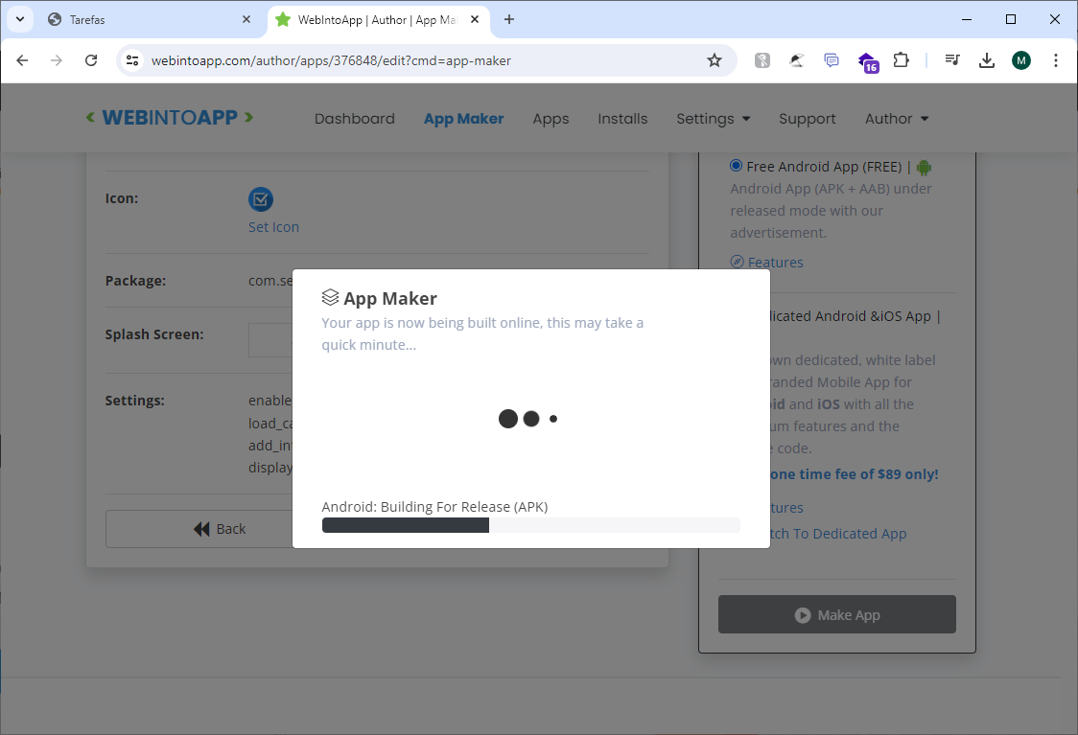Click the Back button
The image size is (1078, 735).
point(199,529)
